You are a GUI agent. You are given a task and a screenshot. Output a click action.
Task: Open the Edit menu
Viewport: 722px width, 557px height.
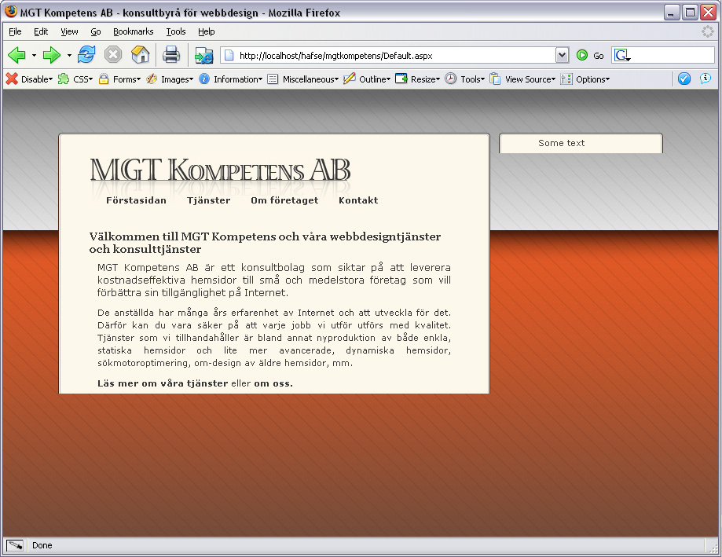[41, 31]
